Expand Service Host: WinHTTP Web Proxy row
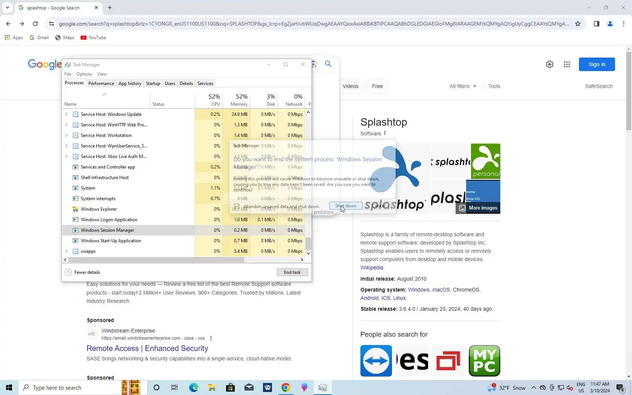The image size is (632, 395). [x=66, y=125]
